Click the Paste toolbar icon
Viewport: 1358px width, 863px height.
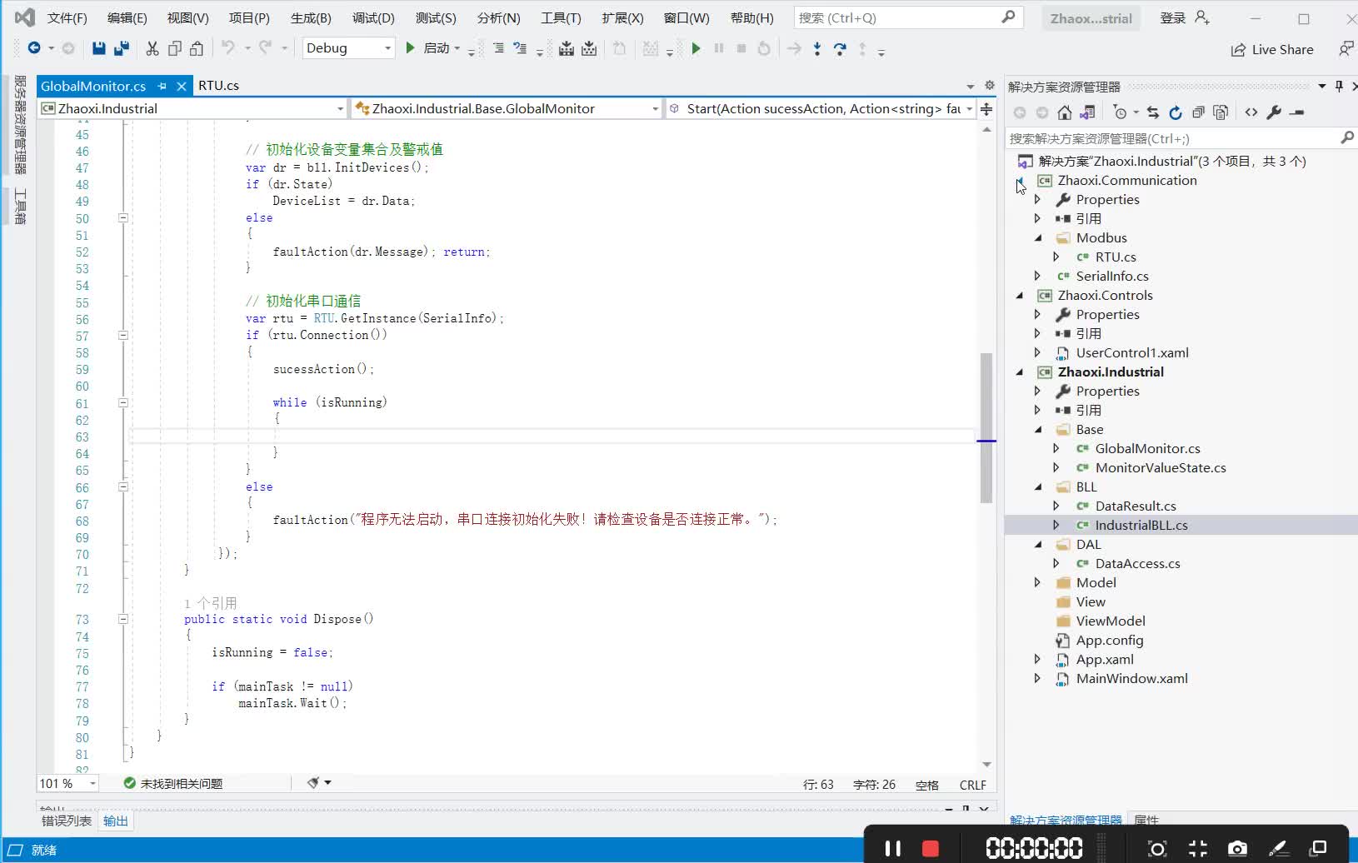(197, 48)
